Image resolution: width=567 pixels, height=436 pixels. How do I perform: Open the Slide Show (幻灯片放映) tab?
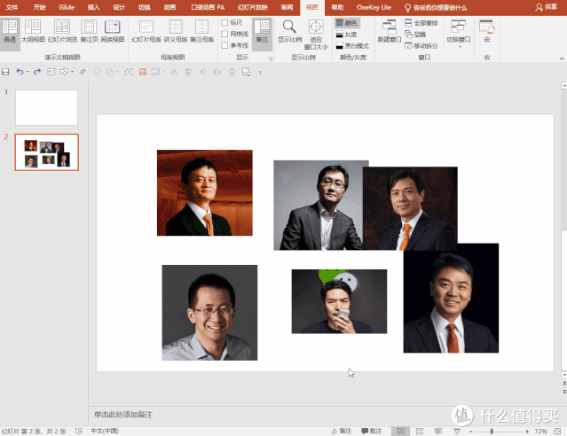(252, 7)
